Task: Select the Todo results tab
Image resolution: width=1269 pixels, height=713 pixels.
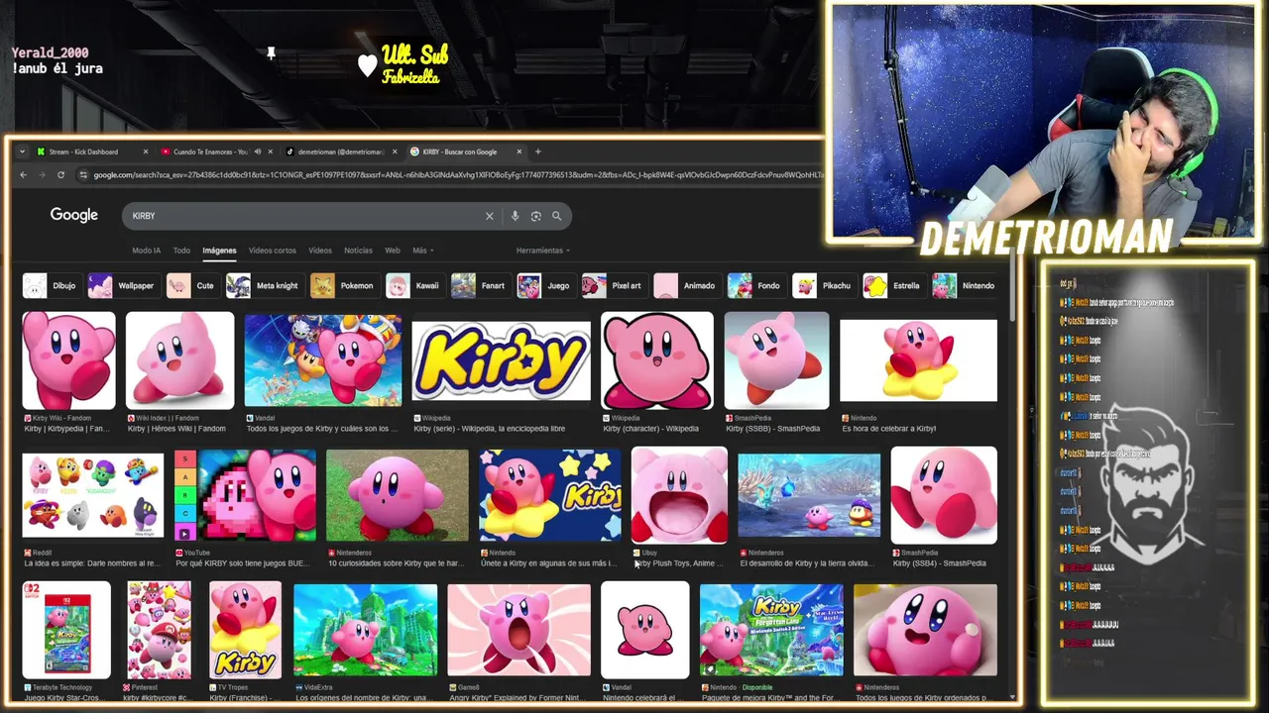Action: point(181,251)
